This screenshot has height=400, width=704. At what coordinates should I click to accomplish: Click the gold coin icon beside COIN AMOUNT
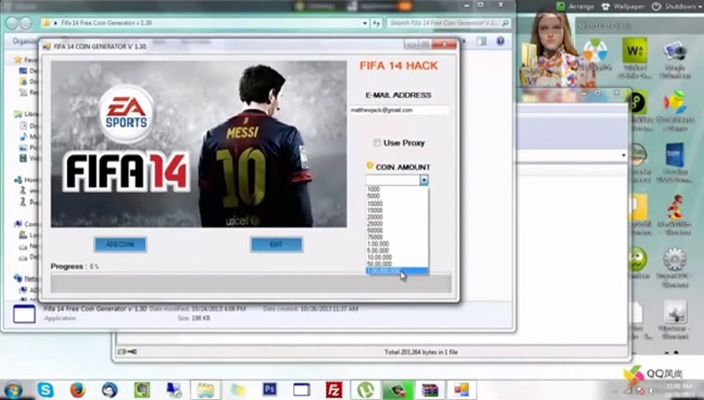click(370, 166)
